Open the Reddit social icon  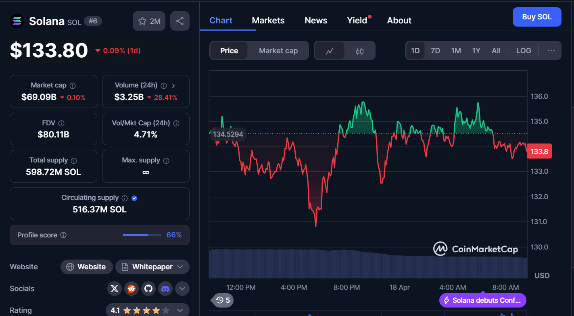tap(131, 289)
